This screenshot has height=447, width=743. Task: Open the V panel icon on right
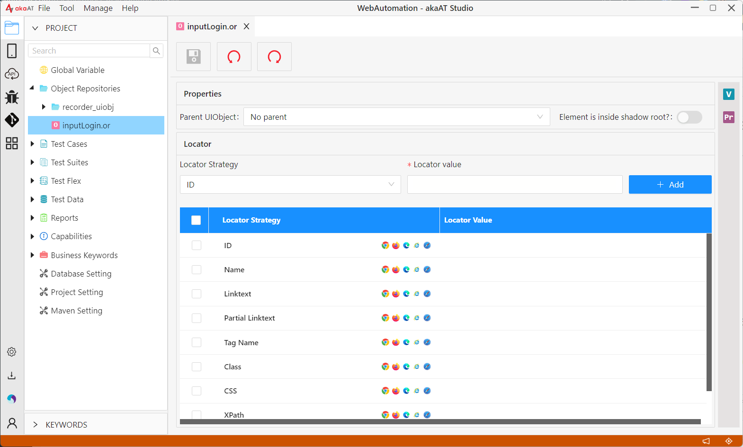click(729, 94)
